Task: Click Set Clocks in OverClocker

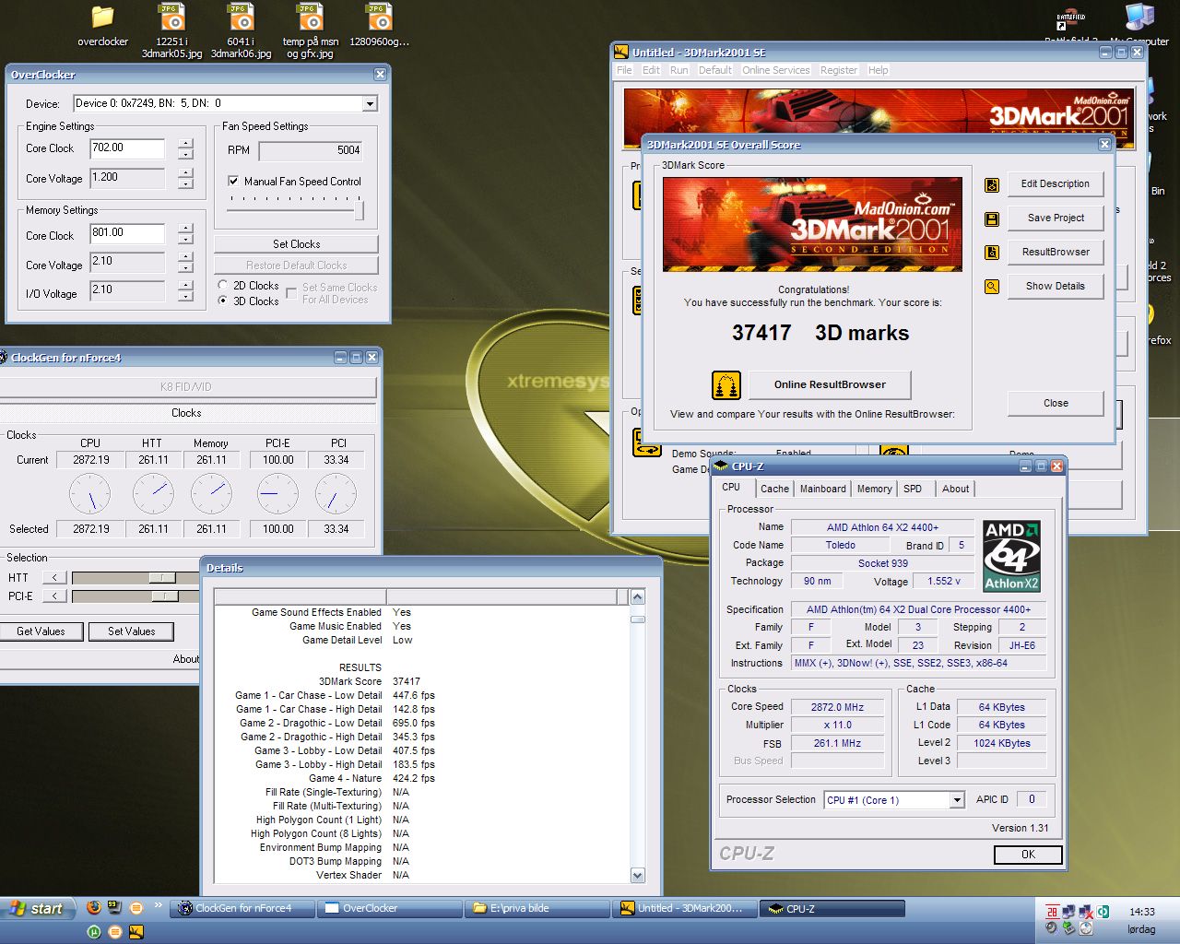Action: 296,244
